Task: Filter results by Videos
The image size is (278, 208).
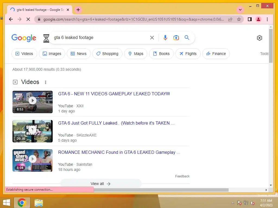Action: point(24,54)
